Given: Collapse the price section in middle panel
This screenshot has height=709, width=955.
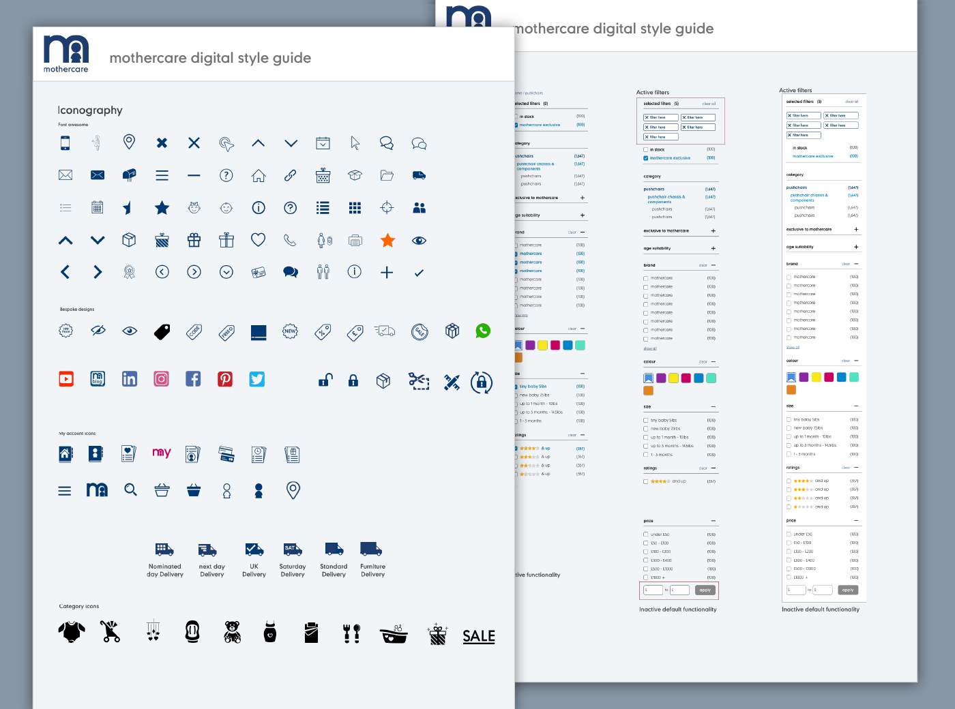Looking at the screenshot, I should tap(714, 521).
